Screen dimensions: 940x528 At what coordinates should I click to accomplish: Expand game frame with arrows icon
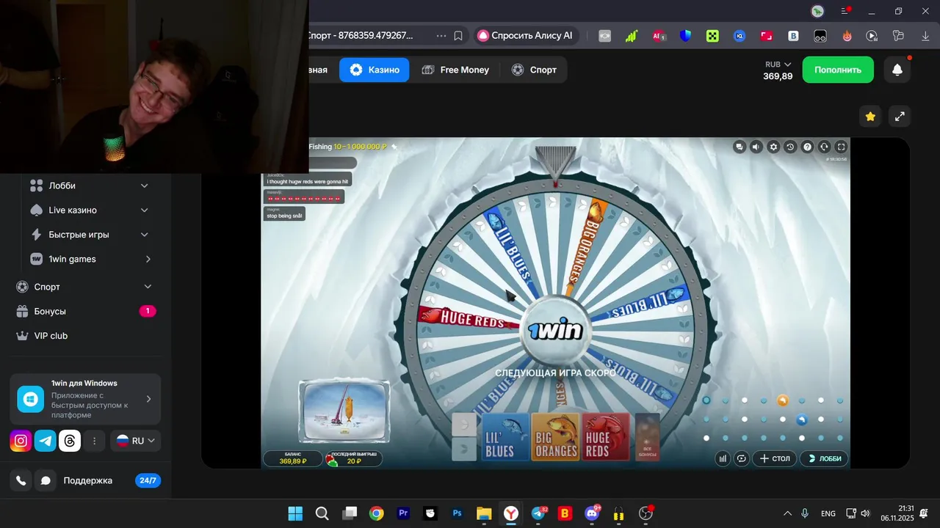pos(900,116)
